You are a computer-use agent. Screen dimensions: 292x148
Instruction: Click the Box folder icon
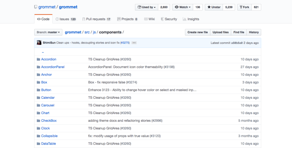pos(38,82)
